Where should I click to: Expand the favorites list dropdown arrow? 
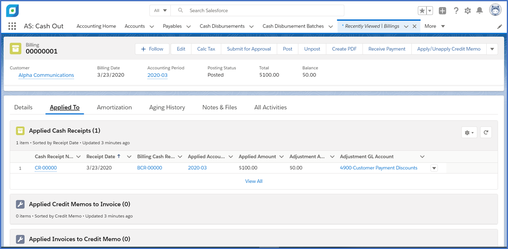pyautogui.click(x=430, y=11)
